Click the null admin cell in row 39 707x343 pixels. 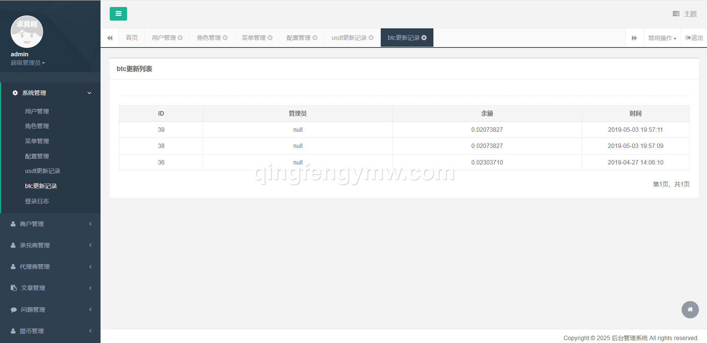298,130
